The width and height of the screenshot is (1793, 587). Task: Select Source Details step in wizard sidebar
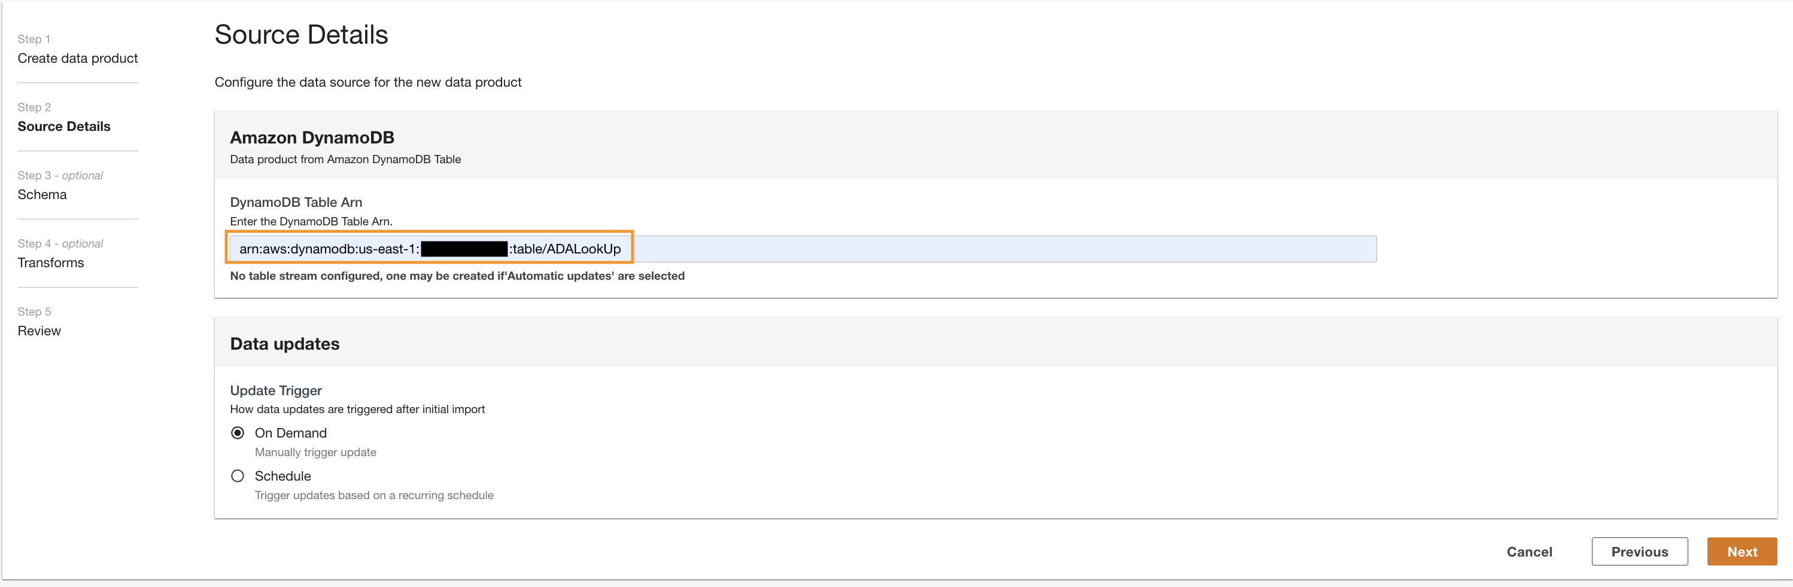click(64, 127)
